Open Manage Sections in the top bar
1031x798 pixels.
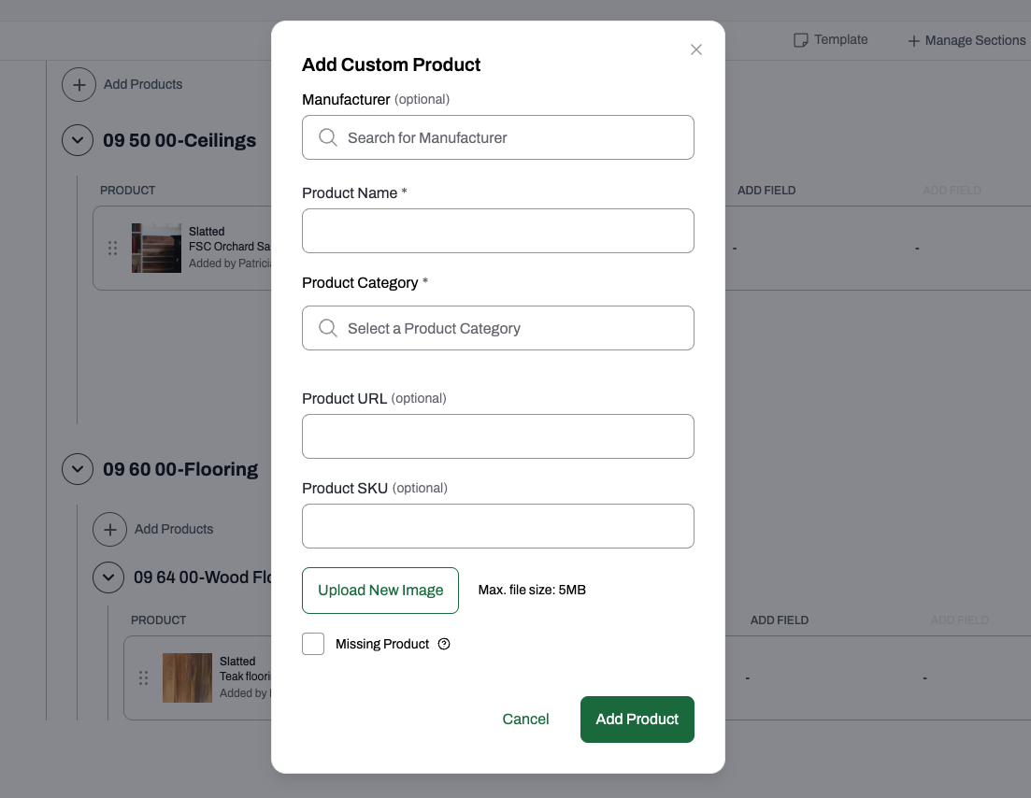pos(967,41)
